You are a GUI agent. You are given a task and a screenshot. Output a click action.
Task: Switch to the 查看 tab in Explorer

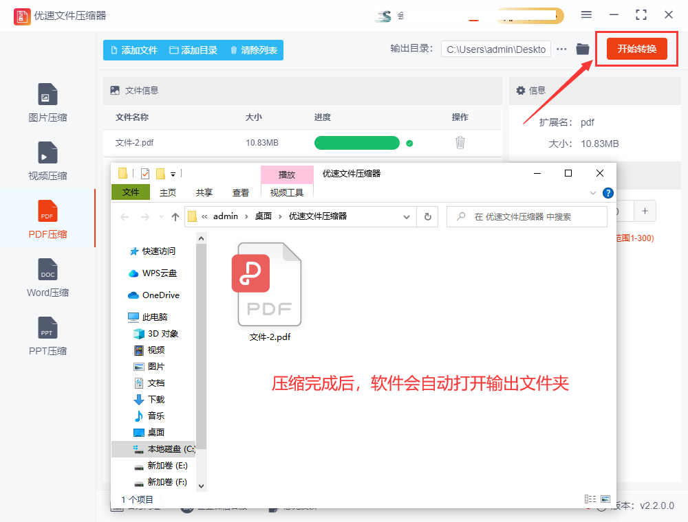point(240,192)
